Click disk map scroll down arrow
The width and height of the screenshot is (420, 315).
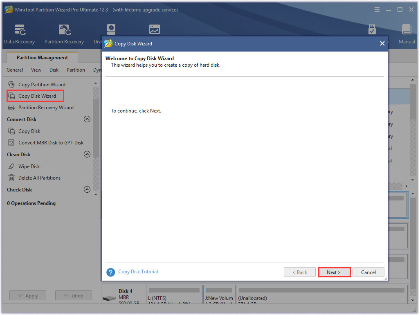coord(413,300)
